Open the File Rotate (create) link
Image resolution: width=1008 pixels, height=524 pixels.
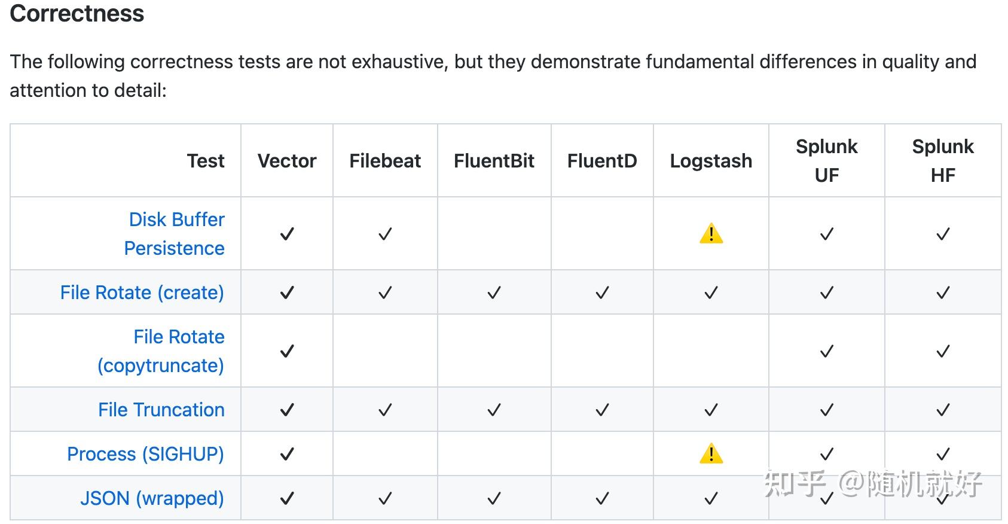(x=142, y=293)
